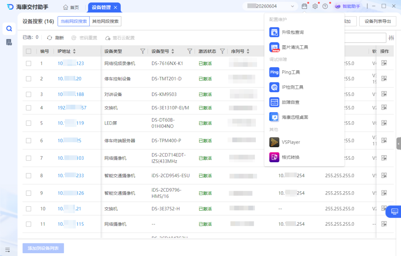Open the floating screen-feedback button
The width and height of the screenshot is (401, 256).
(x=394, y=212)
